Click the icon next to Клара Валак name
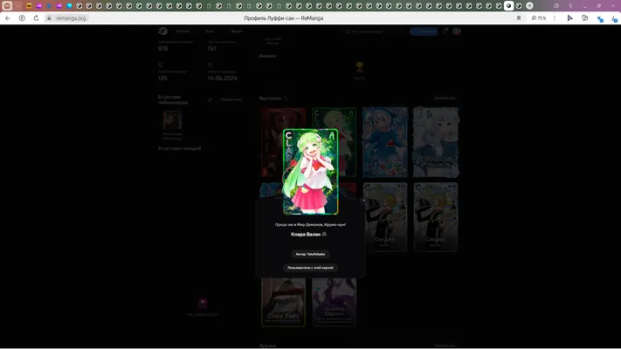The image size is (621, 349). click(324, 234)
